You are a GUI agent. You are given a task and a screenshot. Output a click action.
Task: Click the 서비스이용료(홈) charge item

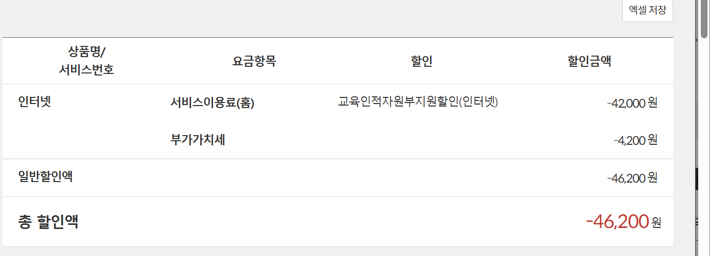click(212, 103)
